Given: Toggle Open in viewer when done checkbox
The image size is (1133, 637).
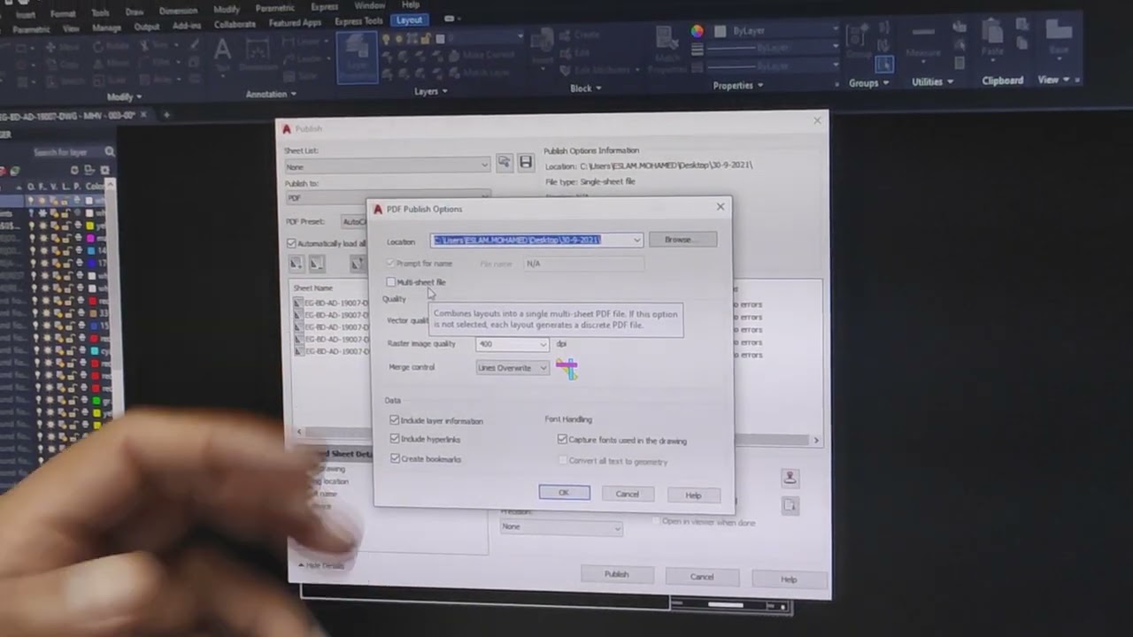Looking at the screenshot, I should point(656,522).
